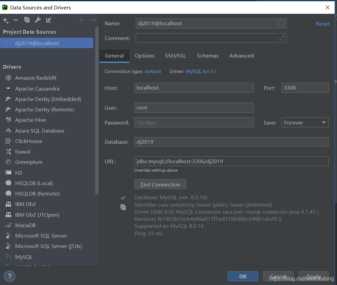Click the driver list vertical scrollbar

pos(97,111)
